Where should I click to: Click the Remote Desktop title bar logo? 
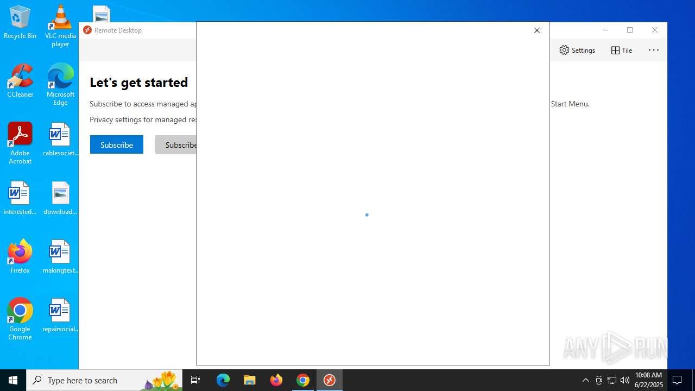[87, 30]
